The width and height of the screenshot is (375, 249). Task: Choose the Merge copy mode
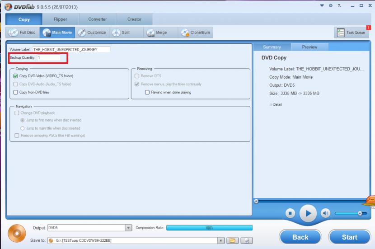click(x=161, y=32)
